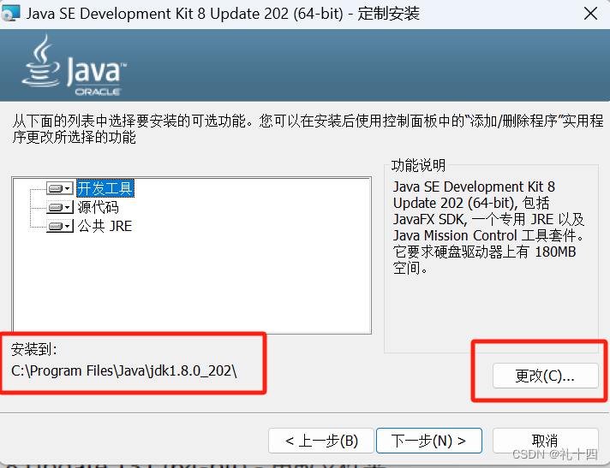Click the drive icon beside 开发工具
Screen dimensions: 610x468
55,189
